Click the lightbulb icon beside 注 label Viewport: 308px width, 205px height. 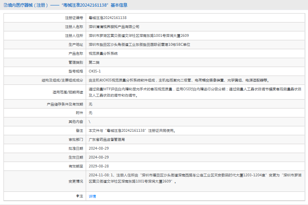click(x=78, y=196)
